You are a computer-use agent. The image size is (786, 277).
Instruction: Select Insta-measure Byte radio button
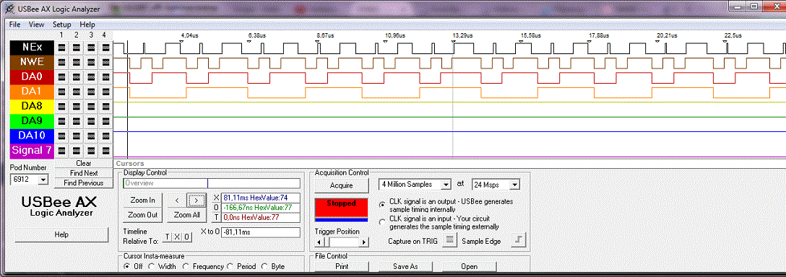[264, 266]
